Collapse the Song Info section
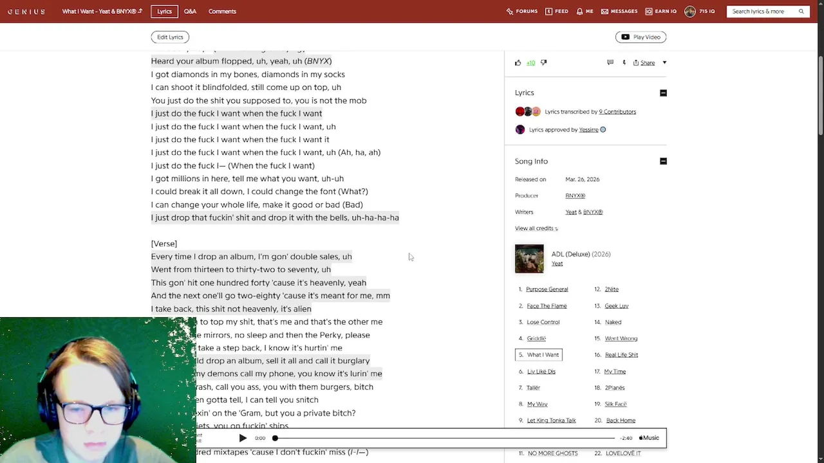The height and width of the screenshot is (463, 824). click(x=663, y=161)
